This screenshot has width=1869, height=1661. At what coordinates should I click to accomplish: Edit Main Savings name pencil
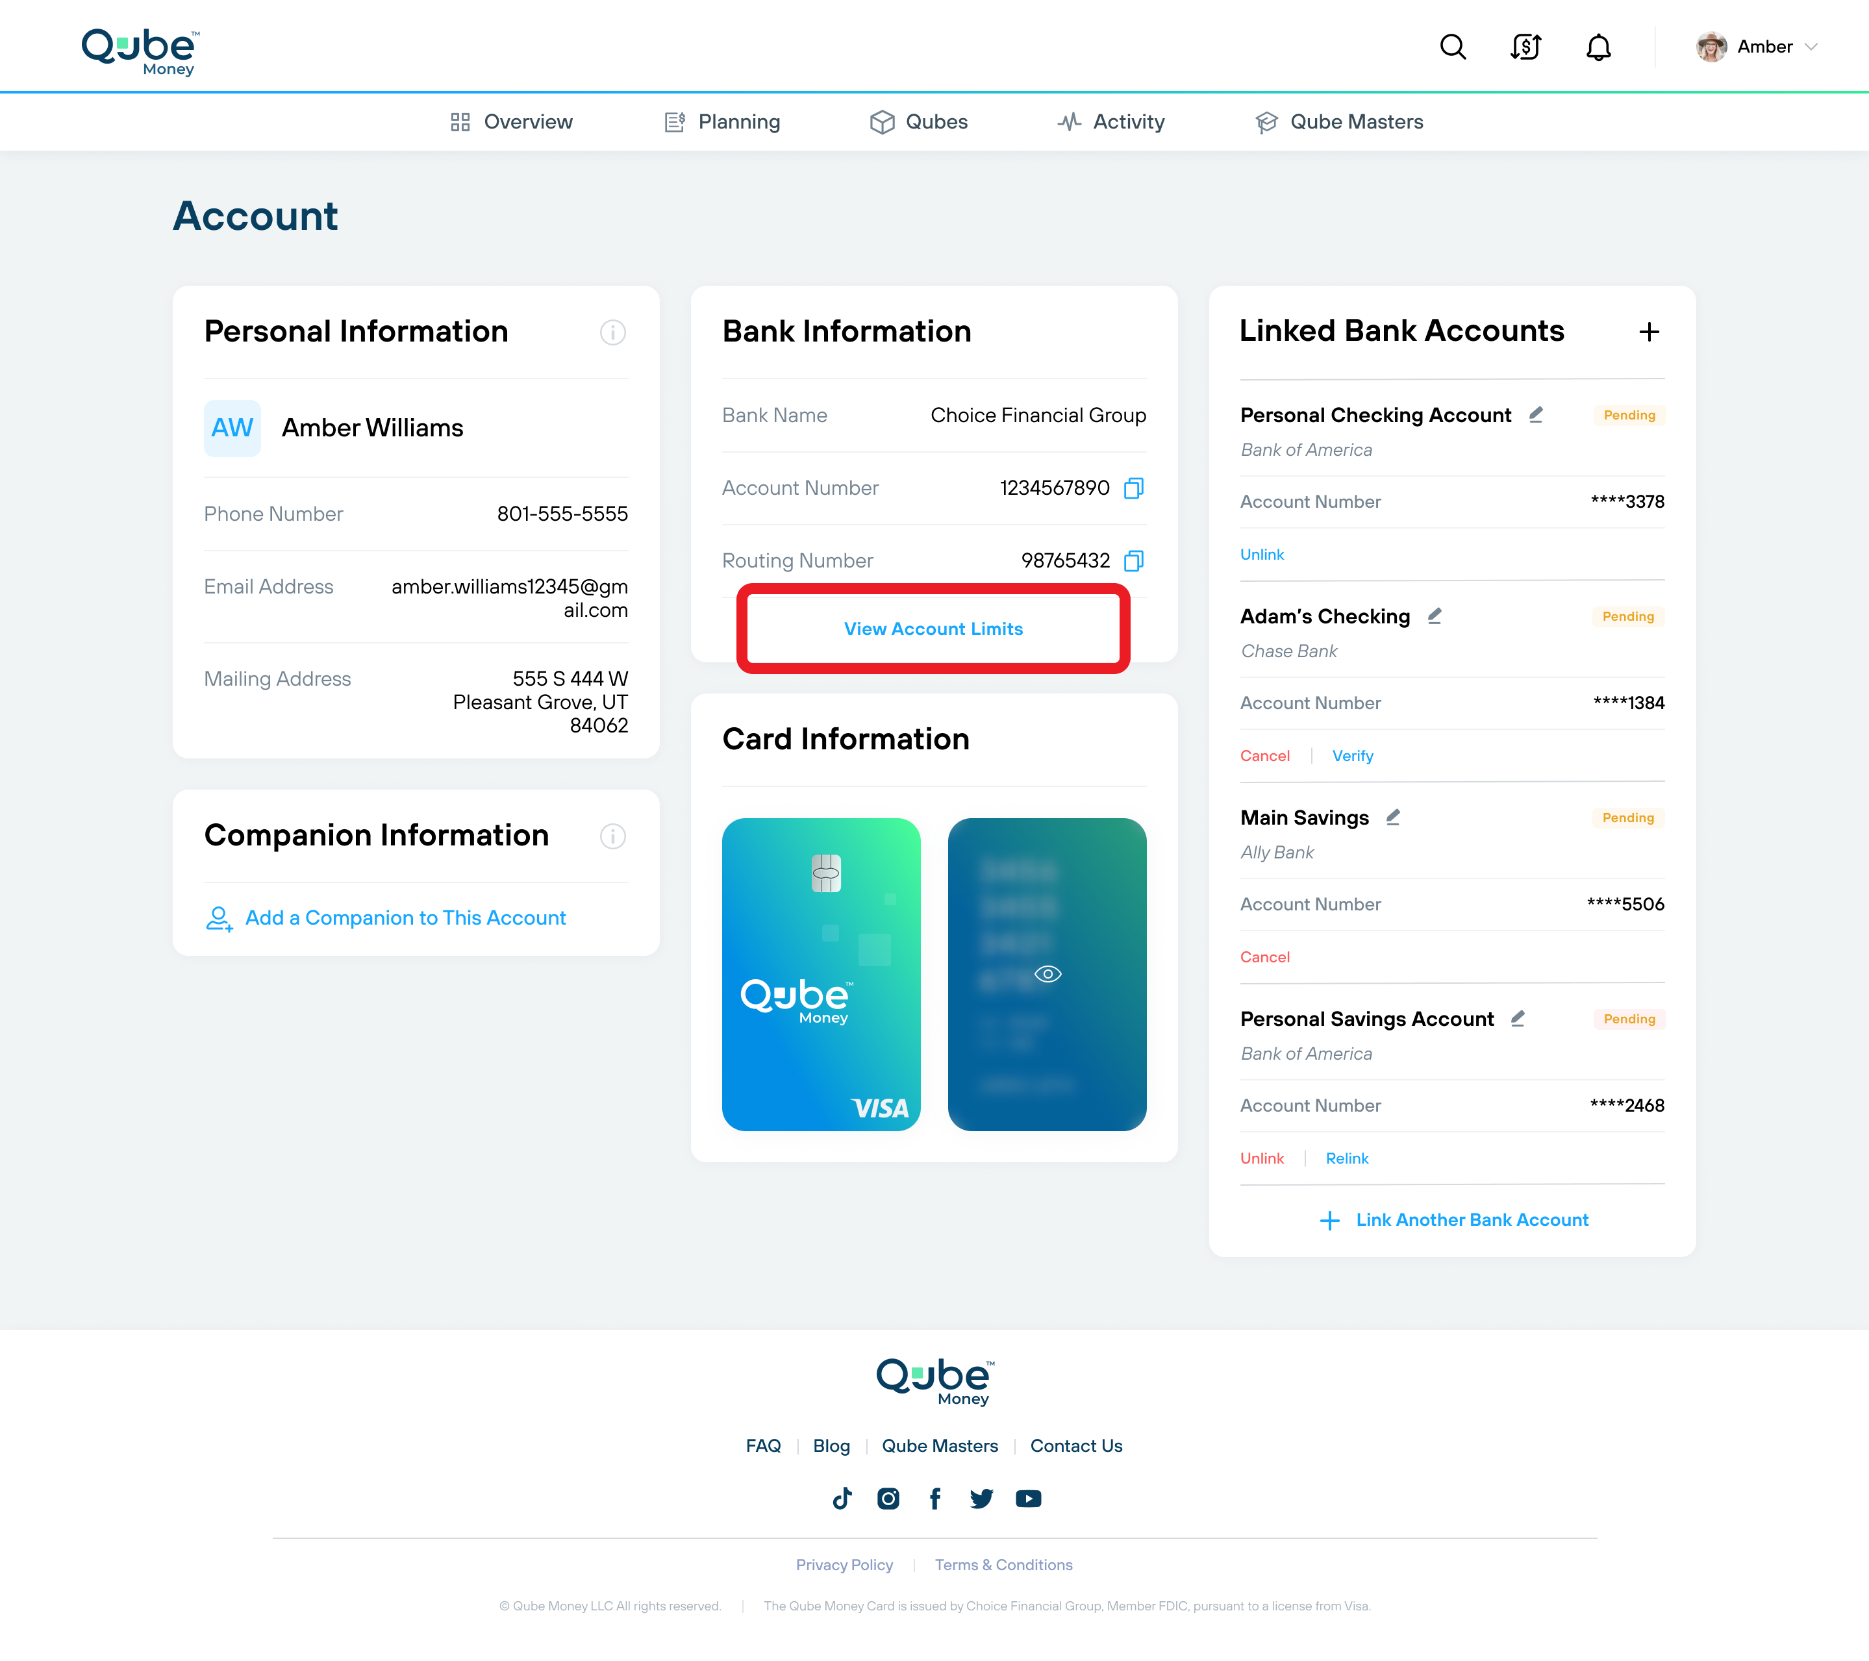(x=1394, y=816)
